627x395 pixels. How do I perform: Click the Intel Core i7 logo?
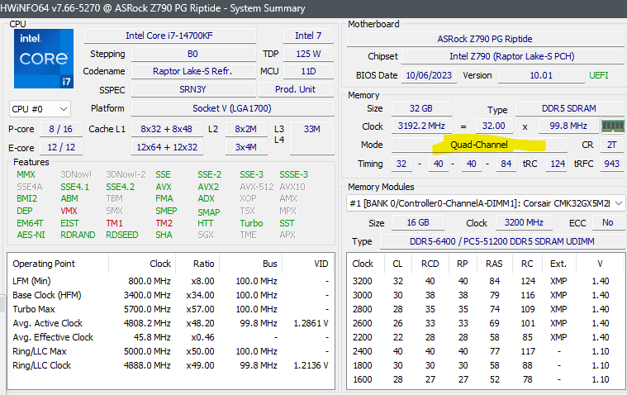coord(43,59)
